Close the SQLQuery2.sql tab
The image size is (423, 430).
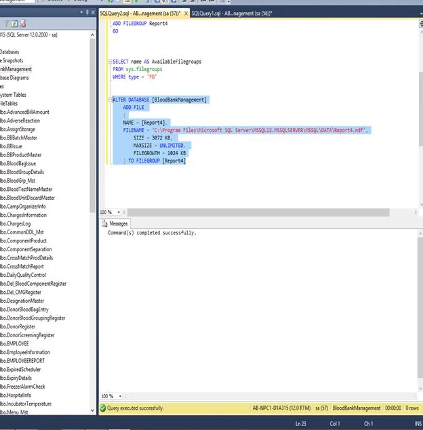pyautogui.click(x=186, y=13)
